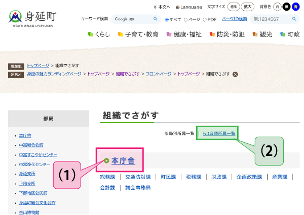Open フロントページ link in 足あと trail

point(159,74)
